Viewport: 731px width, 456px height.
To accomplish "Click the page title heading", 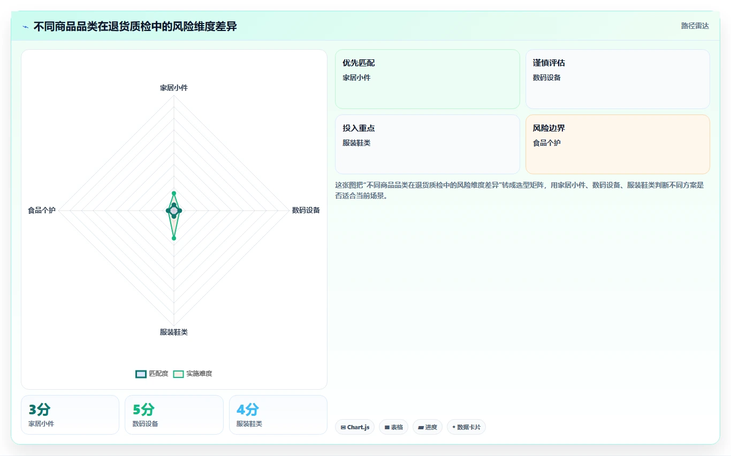I will coord(135,26).
